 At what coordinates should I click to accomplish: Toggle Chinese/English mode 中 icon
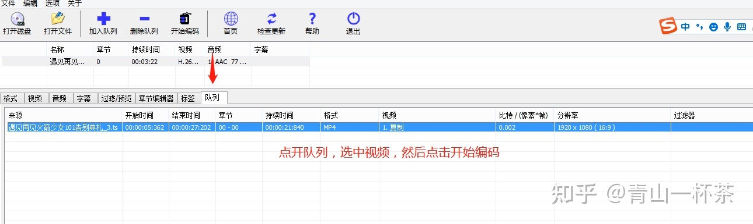point(685,27)
